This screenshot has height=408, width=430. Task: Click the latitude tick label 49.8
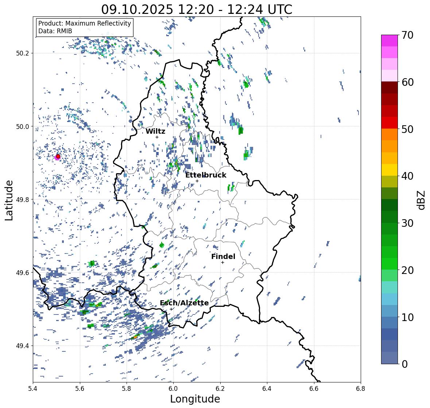pyautogui.click(x=23, y=199)
